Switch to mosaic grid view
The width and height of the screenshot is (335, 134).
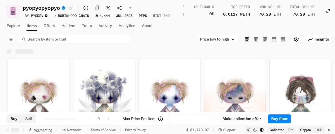click(265, 39)
